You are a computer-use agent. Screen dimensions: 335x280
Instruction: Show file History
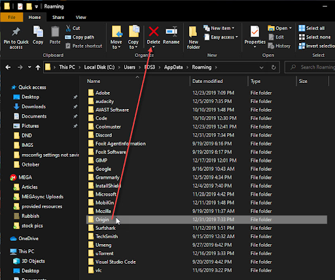(x=279, y=46)
